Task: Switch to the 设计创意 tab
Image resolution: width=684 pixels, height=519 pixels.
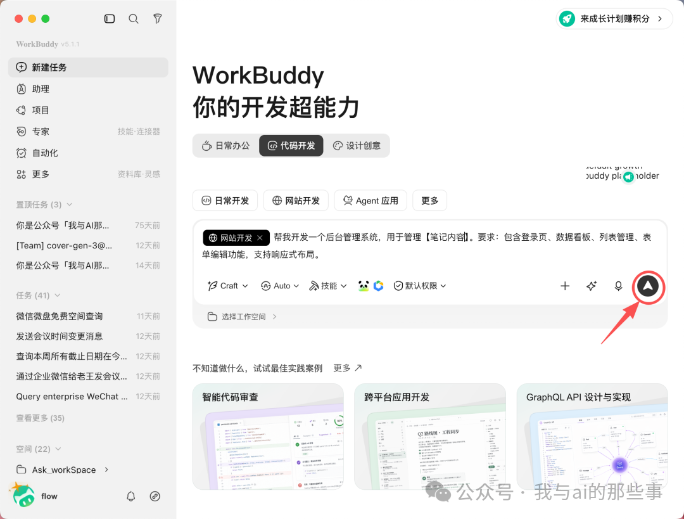Action: pyautogui.click(x=357, y=145)
